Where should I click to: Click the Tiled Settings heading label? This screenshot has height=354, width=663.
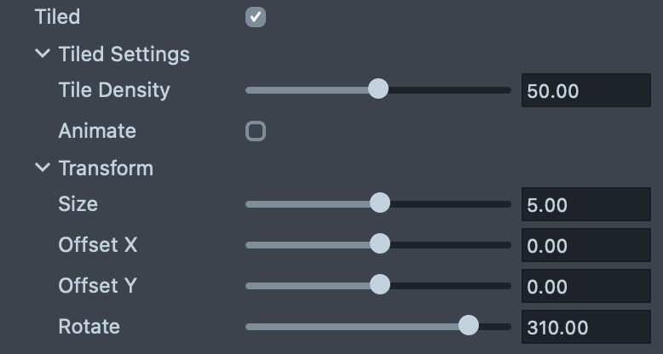(x=124, y=54)
